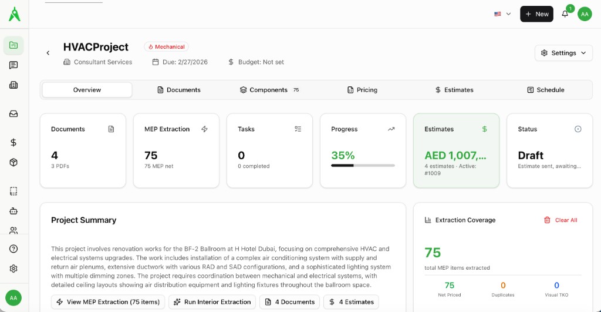Open the dashed selection box icon in sidebar
The height and width of the screenshot is (312, 601).
click(x=13, y=191)
